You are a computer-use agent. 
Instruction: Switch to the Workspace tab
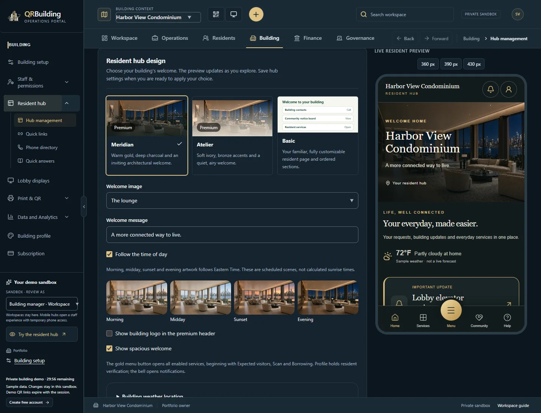click(119, 38)
